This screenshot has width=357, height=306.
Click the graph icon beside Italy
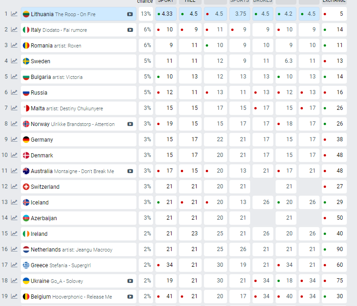point(14,30)
